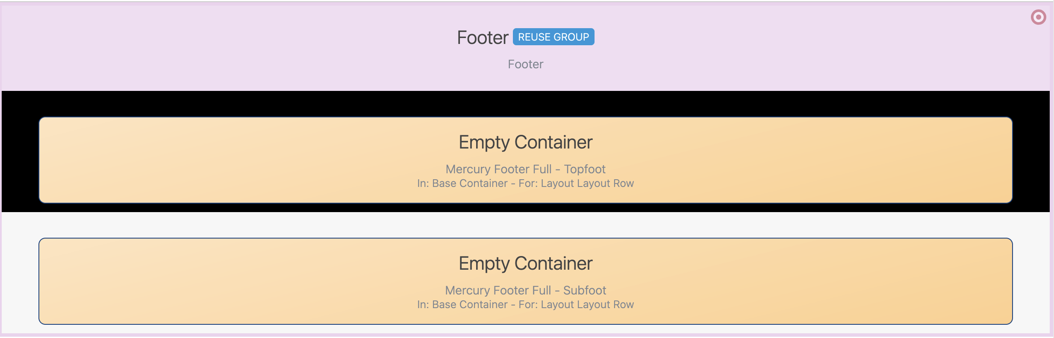Open the Topfoot Empty Container box
Image resolution: width=1054 pixels, height=338 pixels.
[256, 160]
